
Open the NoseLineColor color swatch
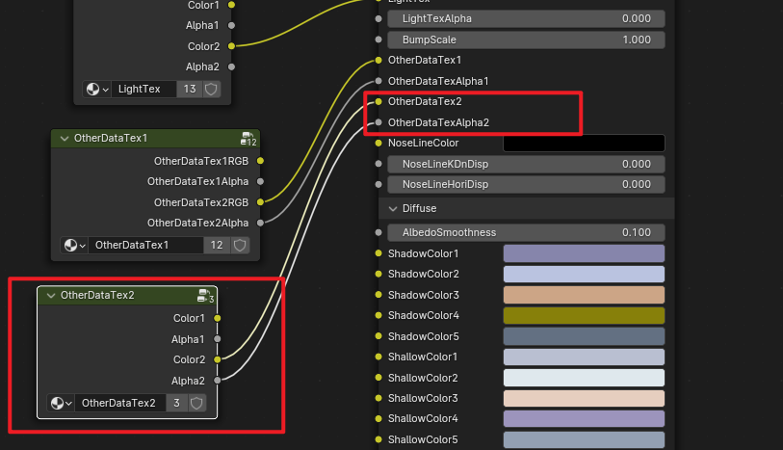[x=584, y=143]
